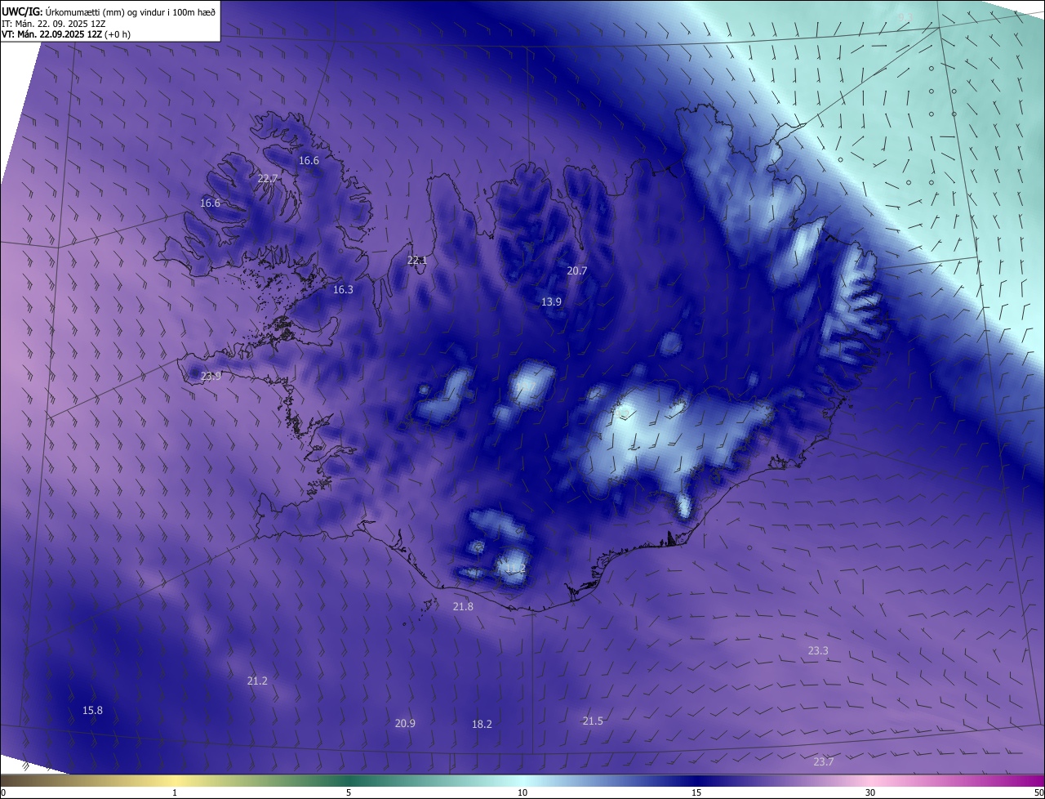Click the 16.3 value on the map
The height and width of the screenshot is (799, 1045).
click(343, 289)
